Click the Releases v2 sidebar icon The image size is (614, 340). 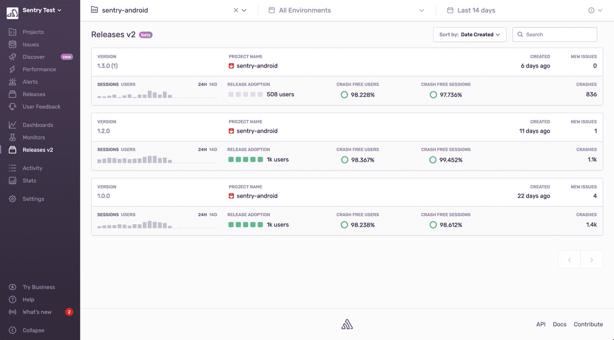[x=13, y=150]
